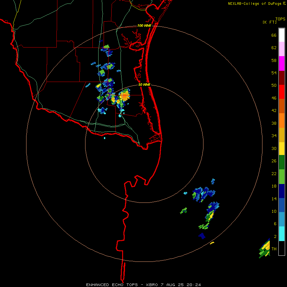This screenshot has width=287, height=287.
Task: Click the '14' legend value
Action: [x=274, y=199]
